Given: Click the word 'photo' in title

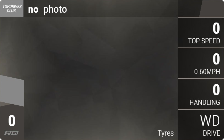Looking at the screenshot, I should pyautogui.click(x=55, y=10).
